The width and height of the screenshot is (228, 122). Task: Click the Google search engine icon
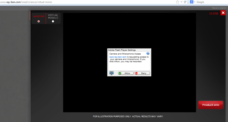coord(192,2)
